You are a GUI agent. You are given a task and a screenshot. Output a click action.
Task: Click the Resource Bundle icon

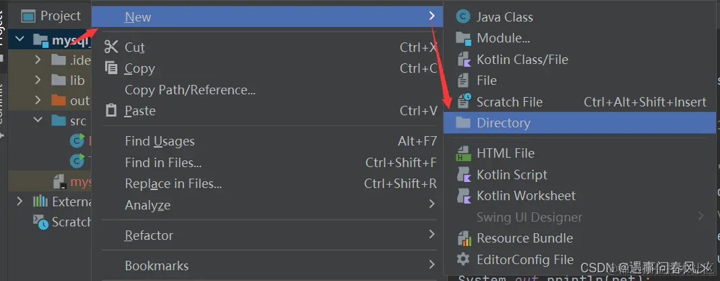tap(464, 239)
